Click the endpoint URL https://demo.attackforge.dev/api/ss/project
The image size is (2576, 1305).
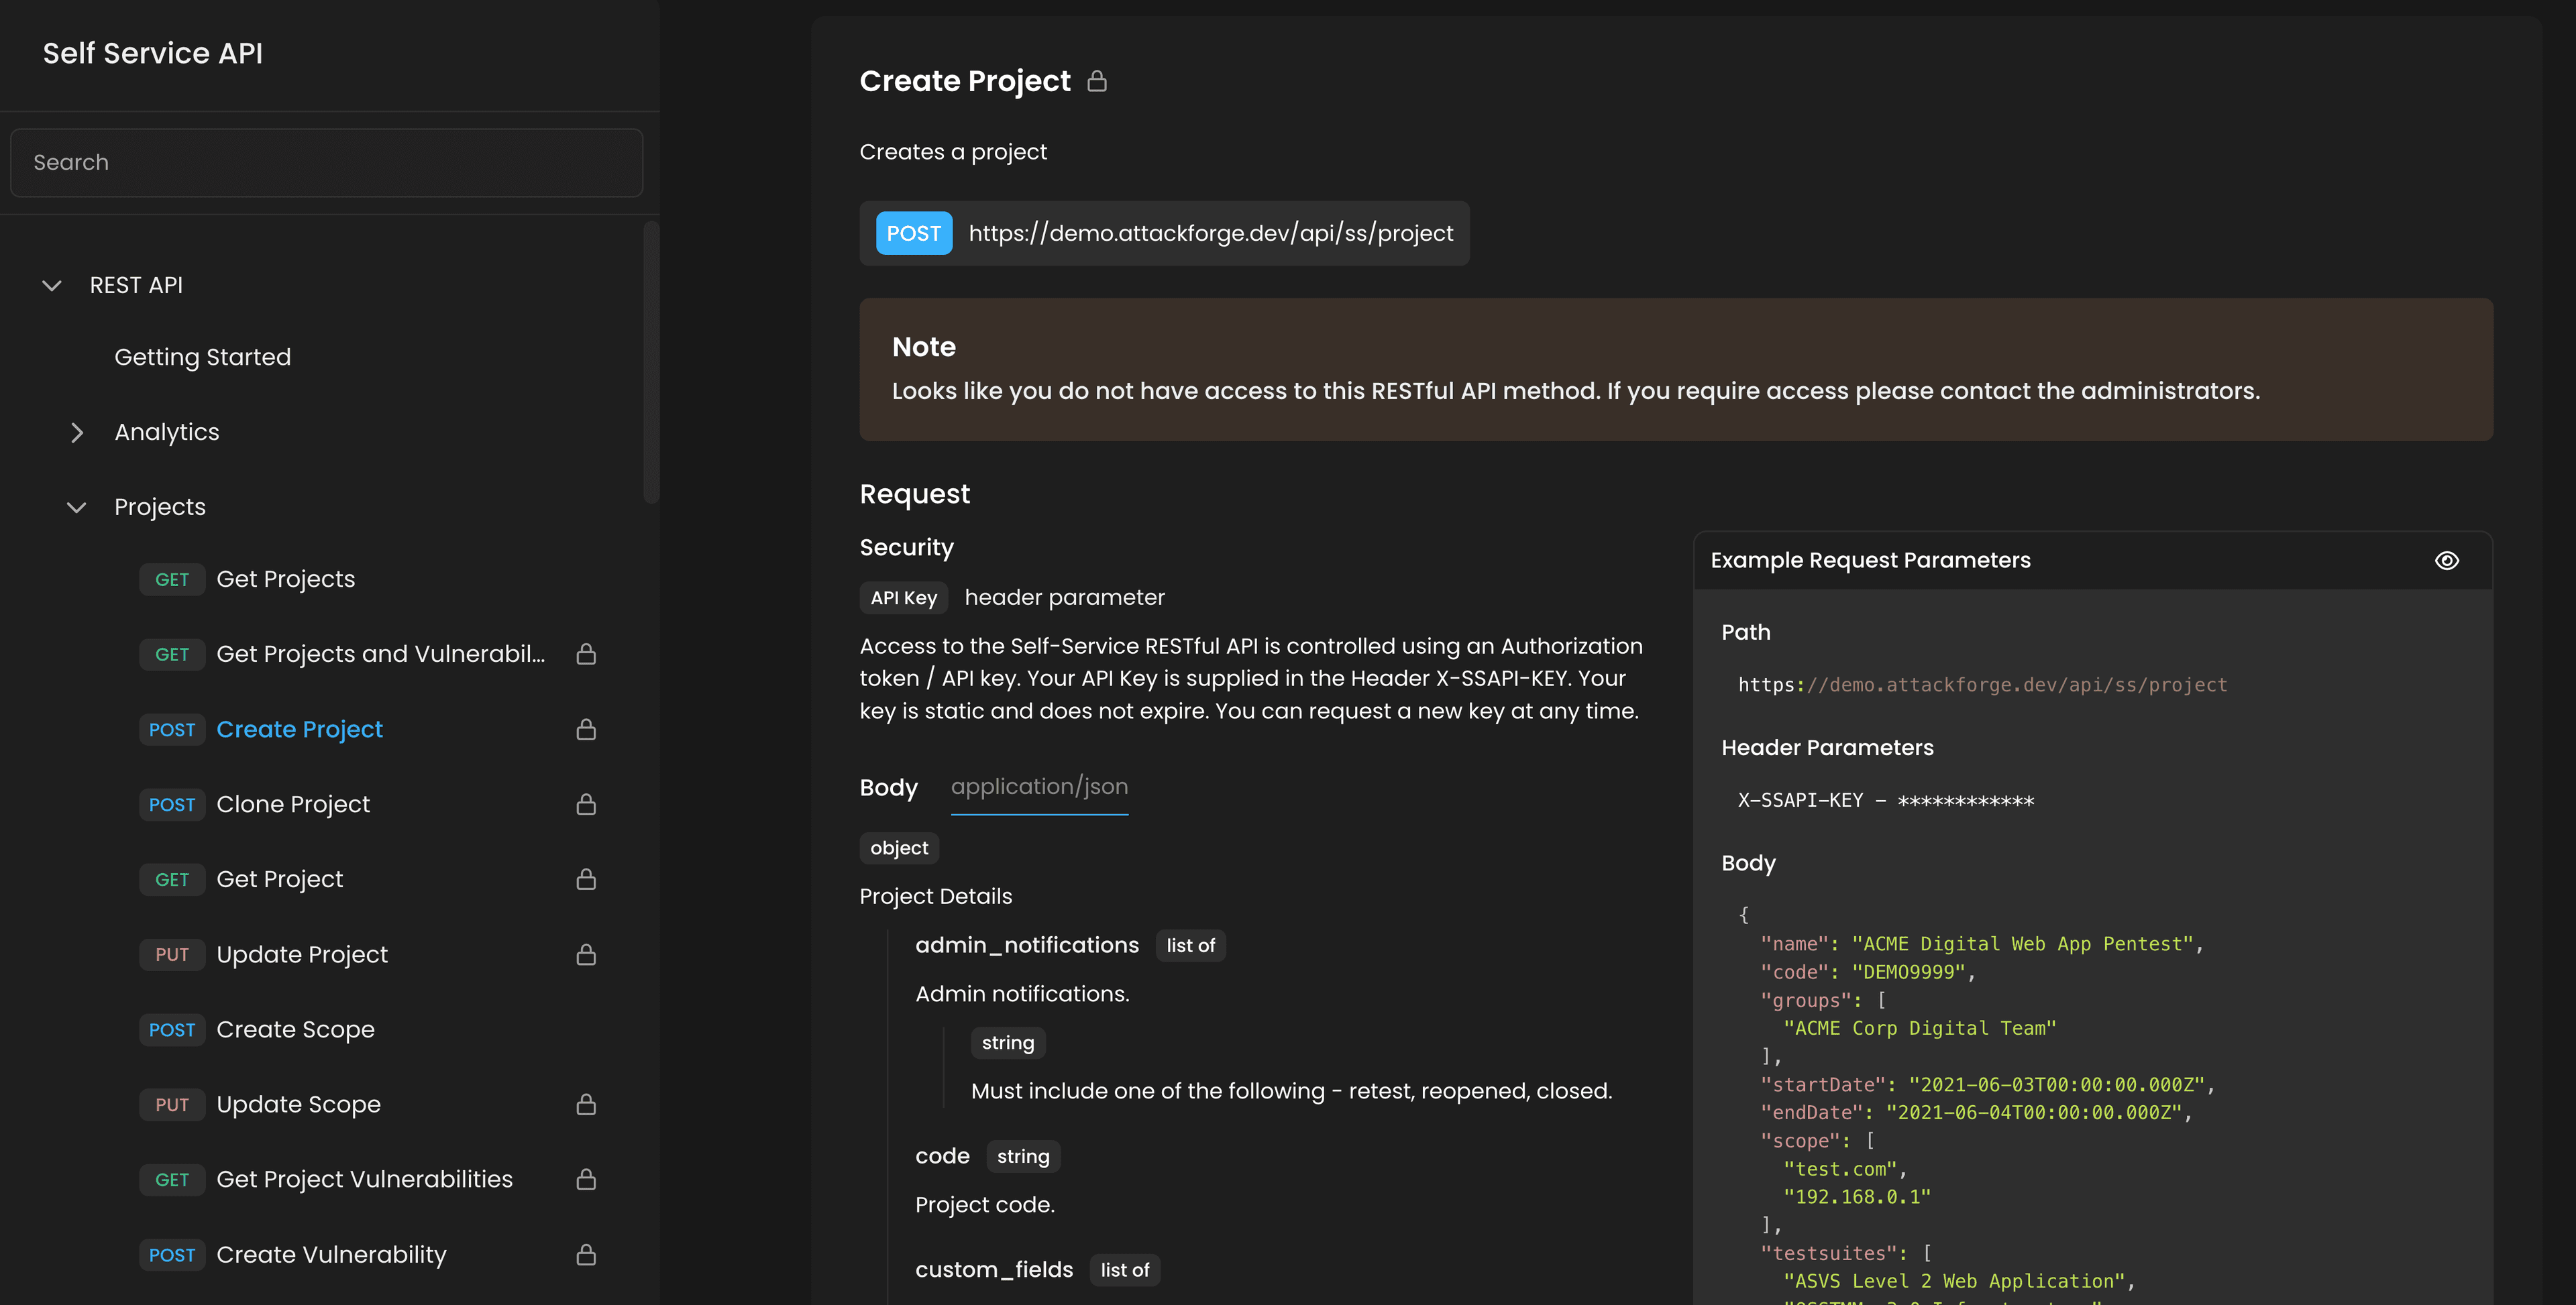point(1211,233)
